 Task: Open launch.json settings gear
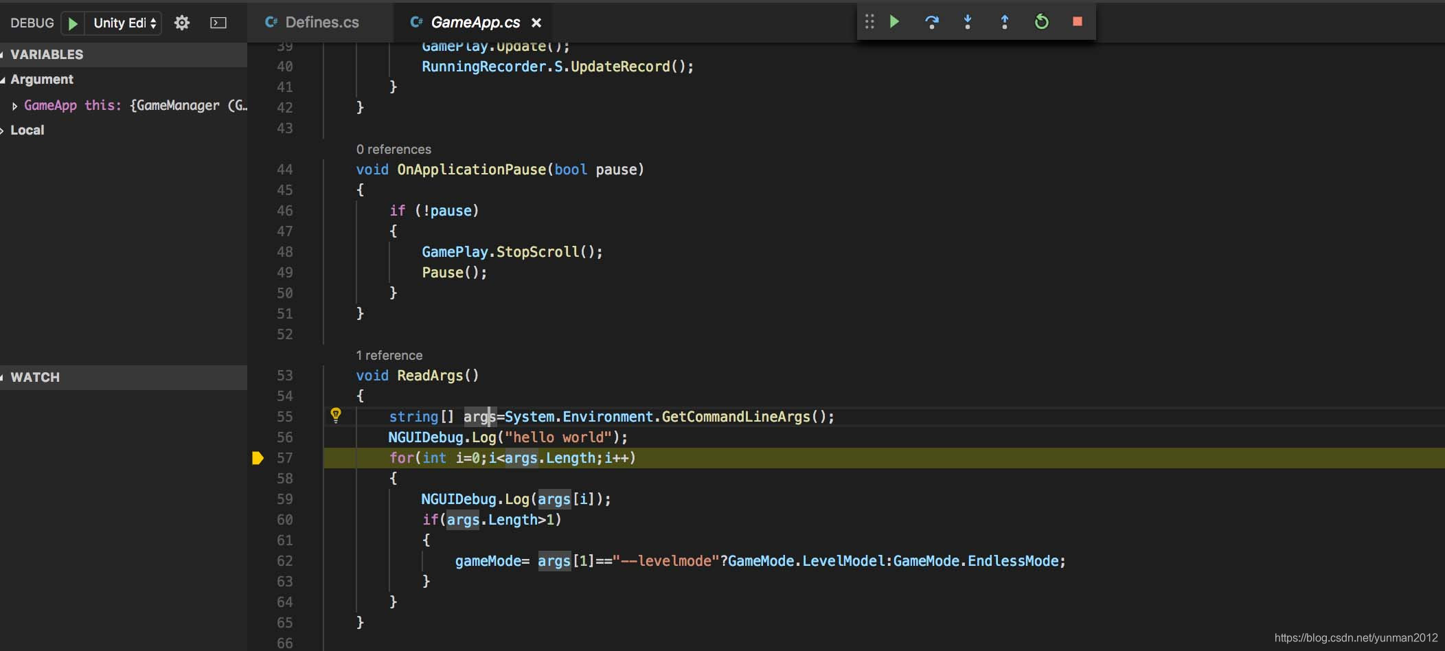[x=182, y=23]
